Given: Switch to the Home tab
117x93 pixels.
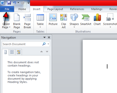Looking at the screenshot, I should (x=22, y=9).
